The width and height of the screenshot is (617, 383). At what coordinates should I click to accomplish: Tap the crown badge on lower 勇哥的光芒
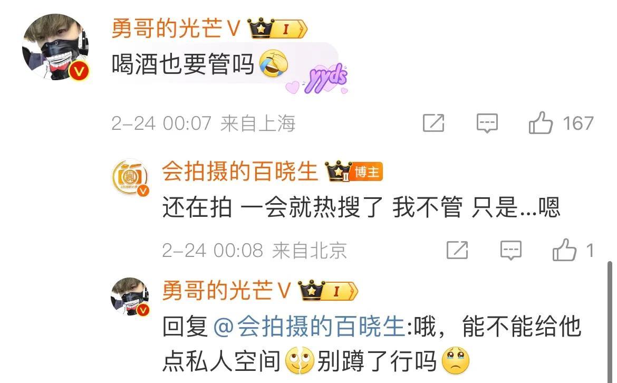328,291
